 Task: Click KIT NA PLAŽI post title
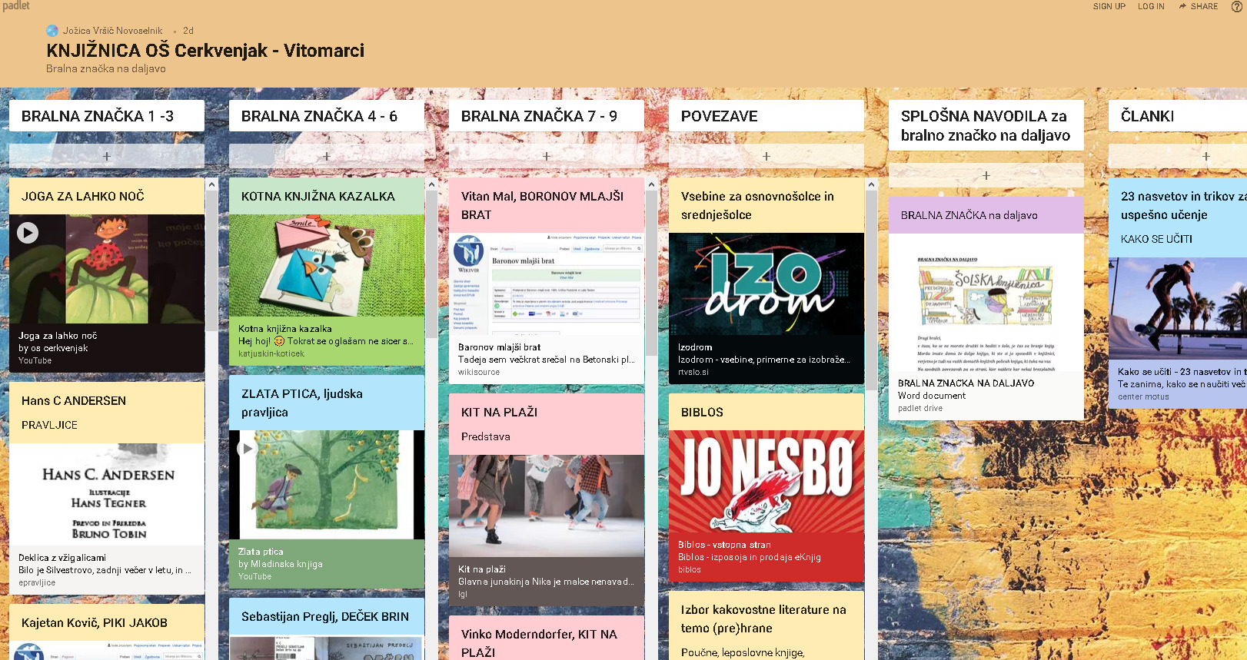point(500,412)
